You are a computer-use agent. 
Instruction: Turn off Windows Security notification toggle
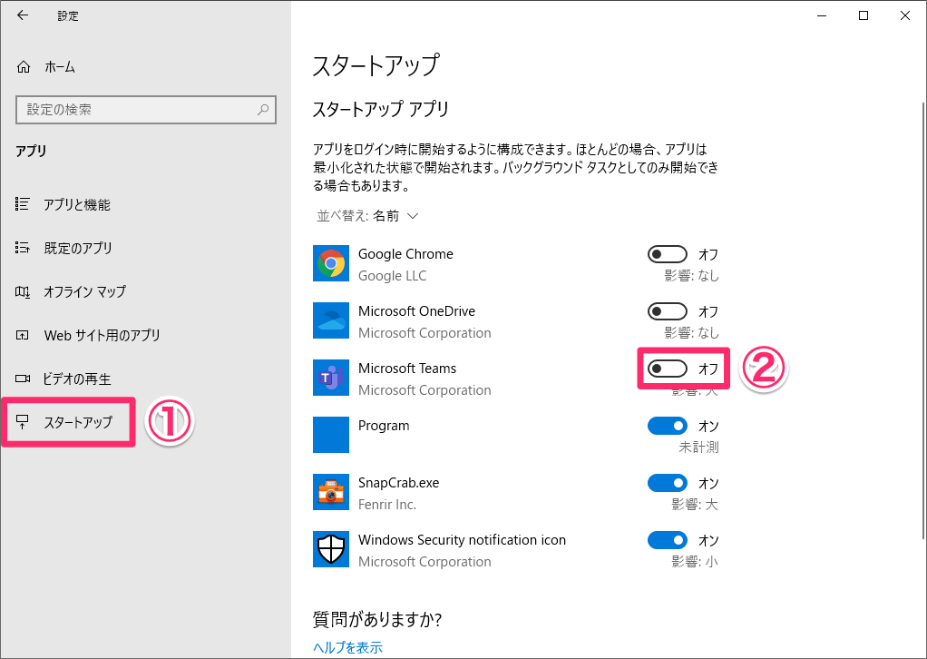click(668, 540)
